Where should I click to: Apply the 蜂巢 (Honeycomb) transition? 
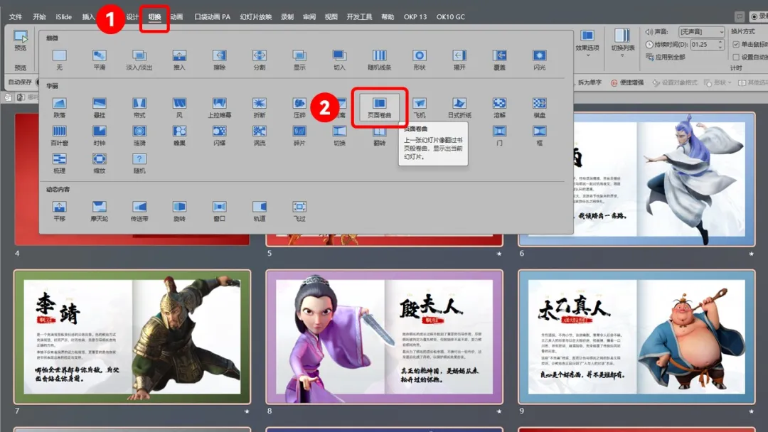(179, 136)
